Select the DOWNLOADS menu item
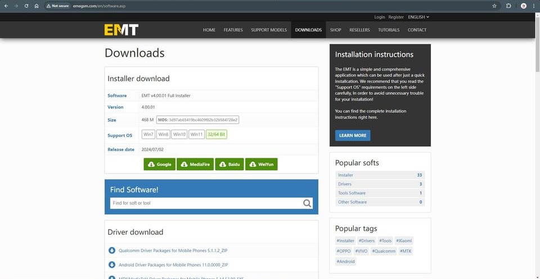The height and width of the screenshot is (279, 540). tap(308, 30)
